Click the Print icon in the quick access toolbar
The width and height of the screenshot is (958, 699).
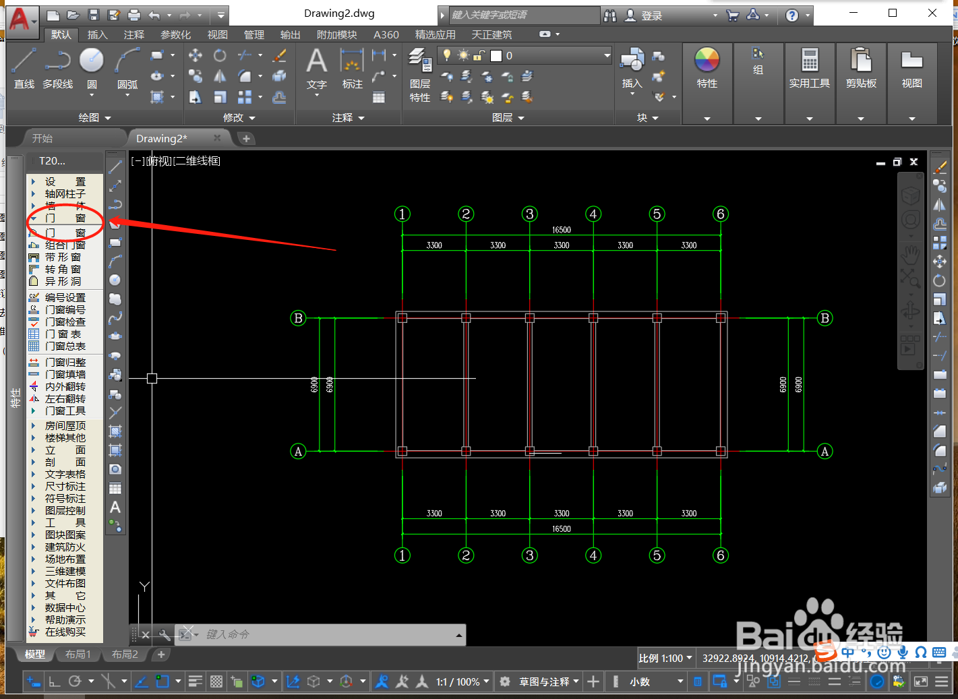pos(134,15)
